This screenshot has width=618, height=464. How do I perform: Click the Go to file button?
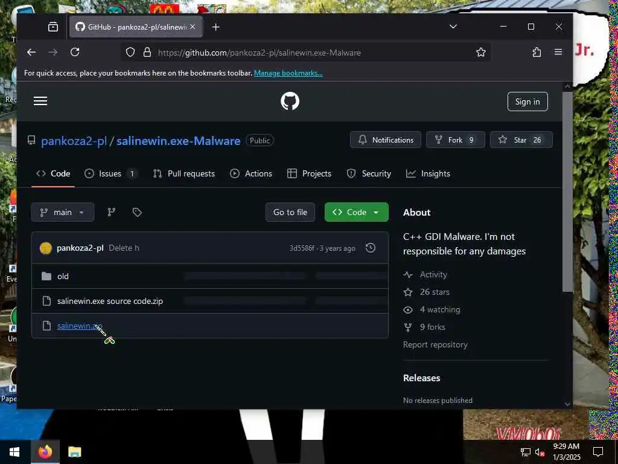pos(290,212)
